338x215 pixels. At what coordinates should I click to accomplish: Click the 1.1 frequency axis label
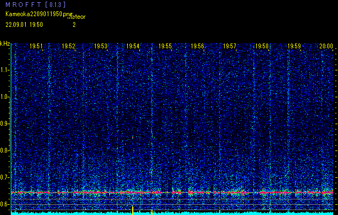pos(5,70)
